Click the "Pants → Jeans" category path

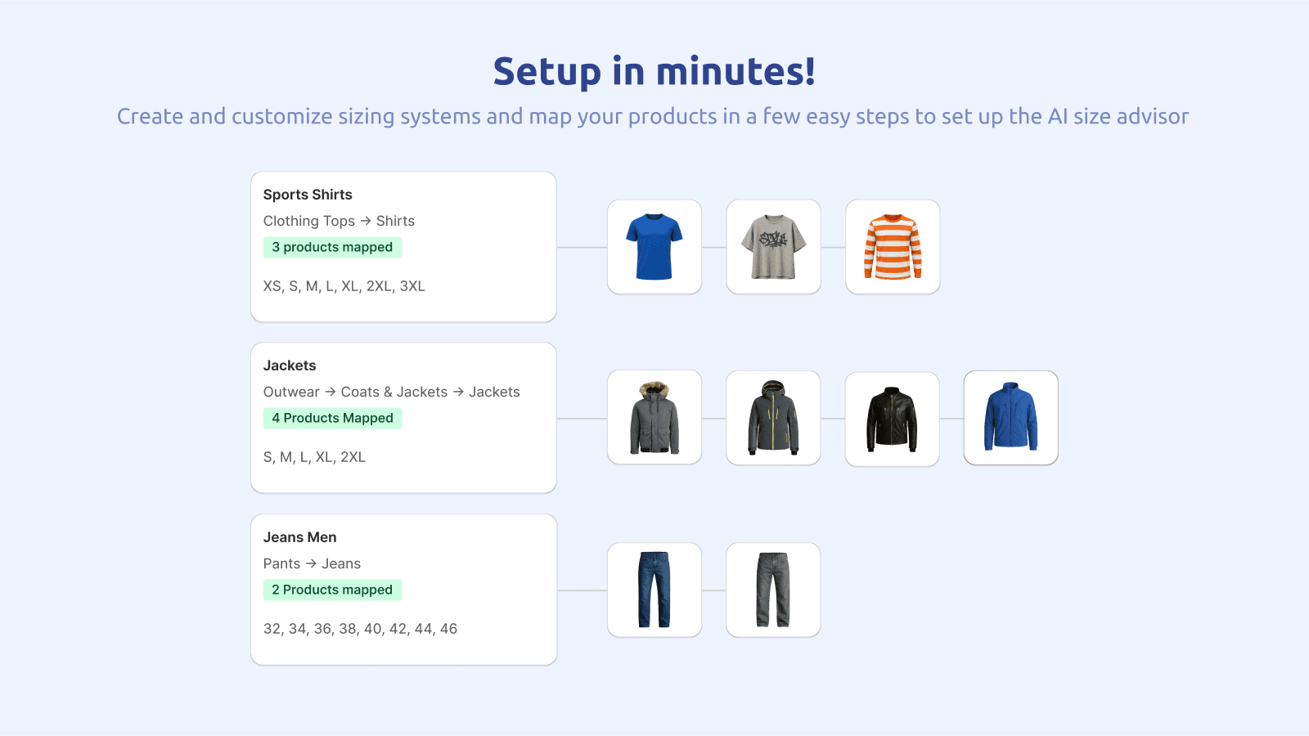[312, 563]
